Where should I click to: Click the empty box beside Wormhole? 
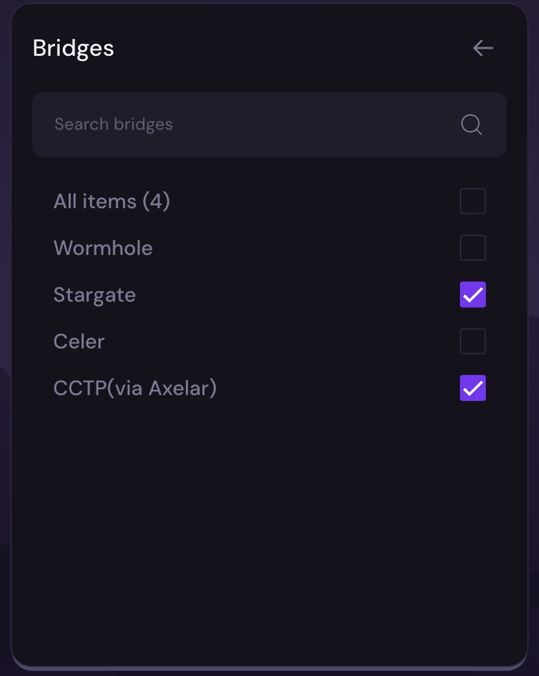[473, 248]
